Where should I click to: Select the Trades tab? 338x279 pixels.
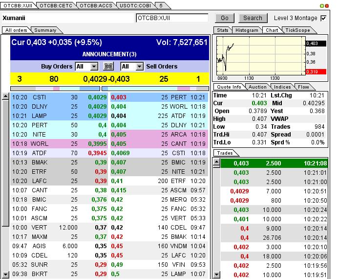[x=225, y=153]
